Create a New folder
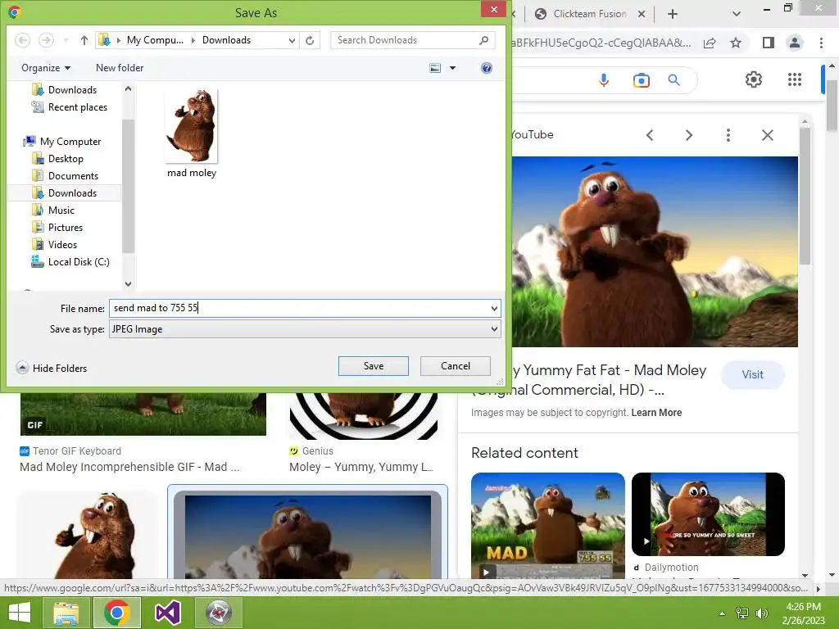Screen dimensions: 839x629 click(120, 68)
